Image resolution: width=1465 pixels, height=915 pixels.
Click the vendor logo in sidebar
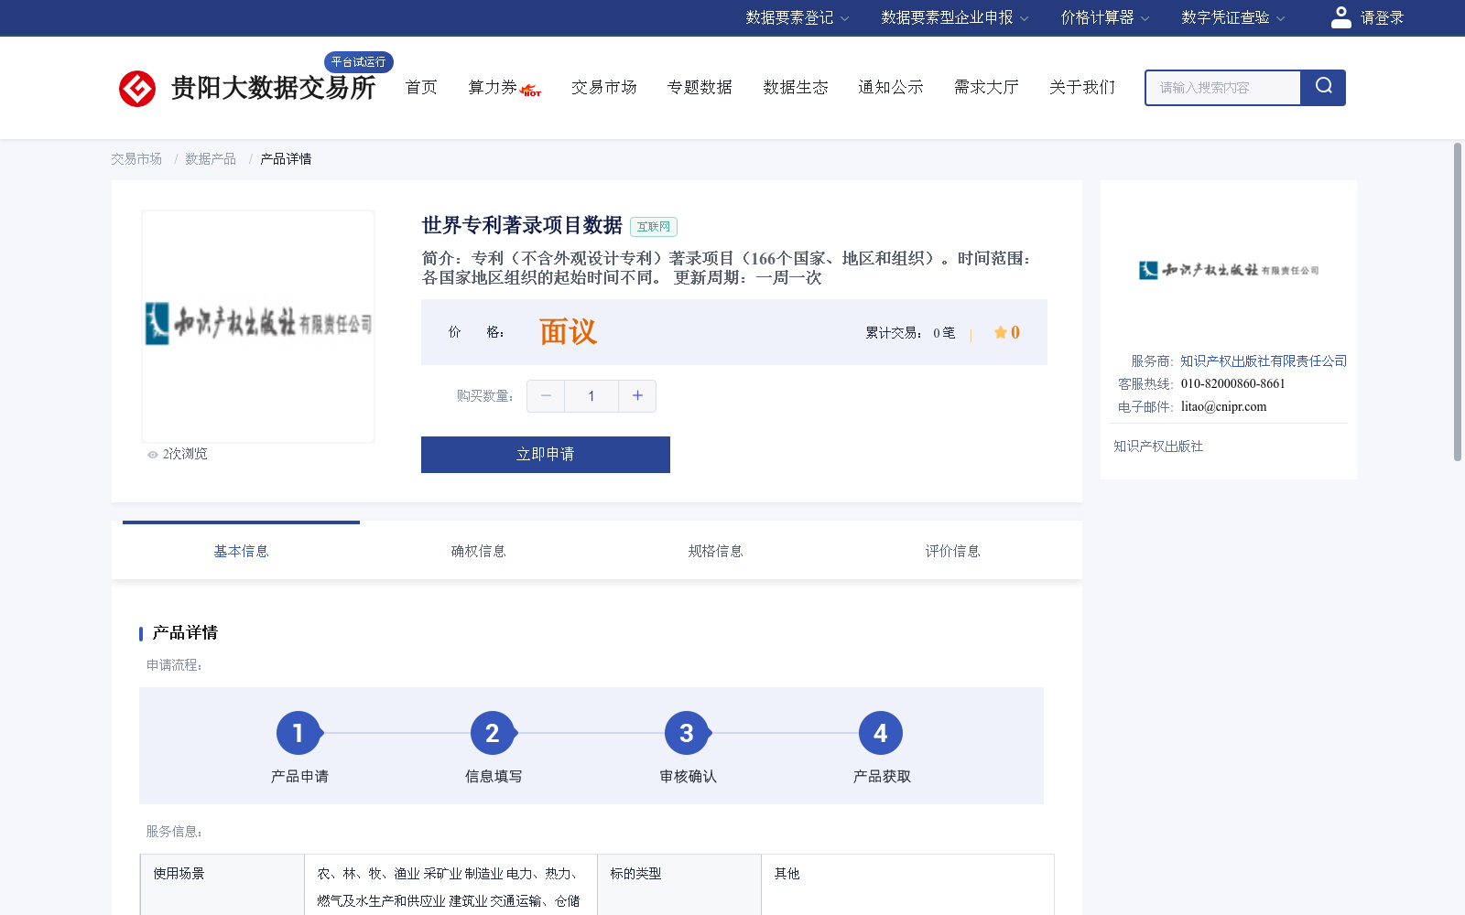1229,270
